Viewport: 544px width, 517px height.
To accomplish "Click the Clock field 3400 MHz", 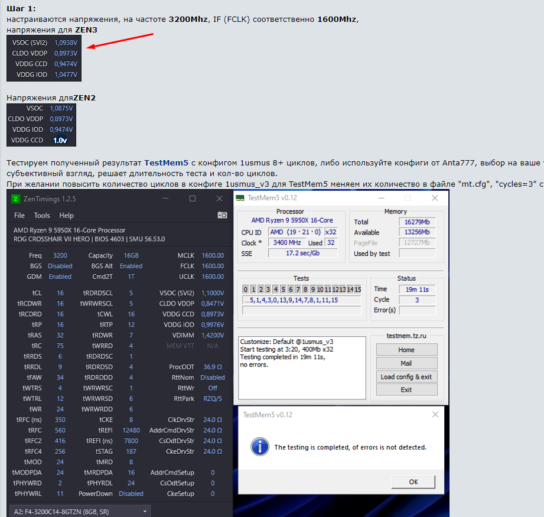I will pyautogui.click(x=287, y=242).
